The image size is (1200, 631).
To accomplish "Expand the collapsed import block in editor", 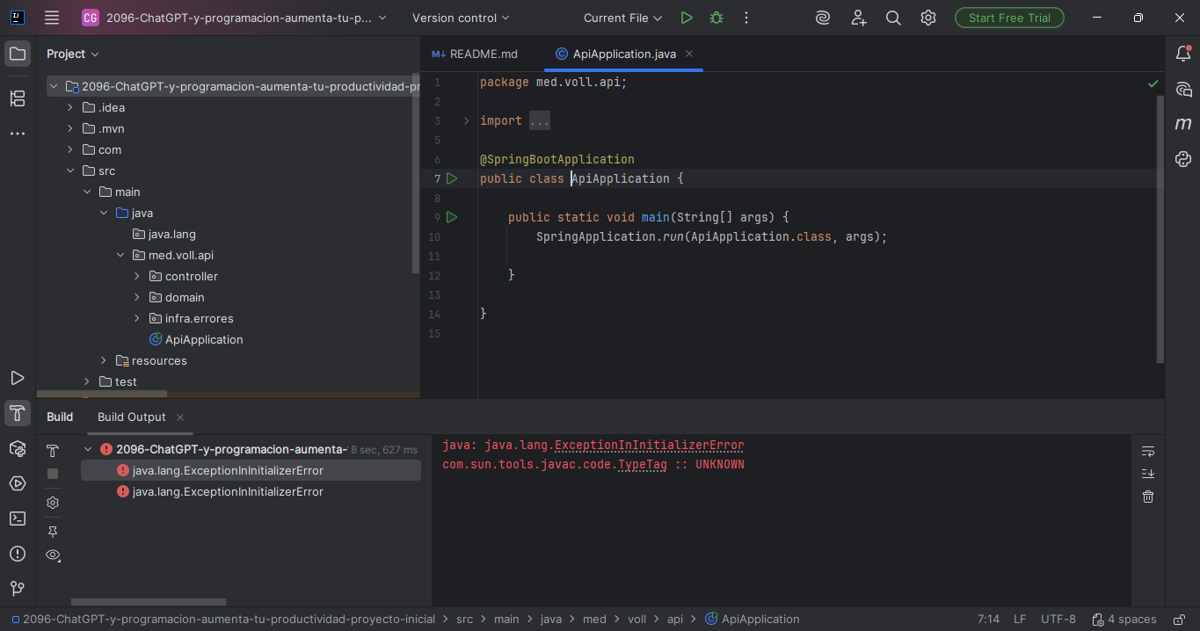I will [x=467, y=120].
